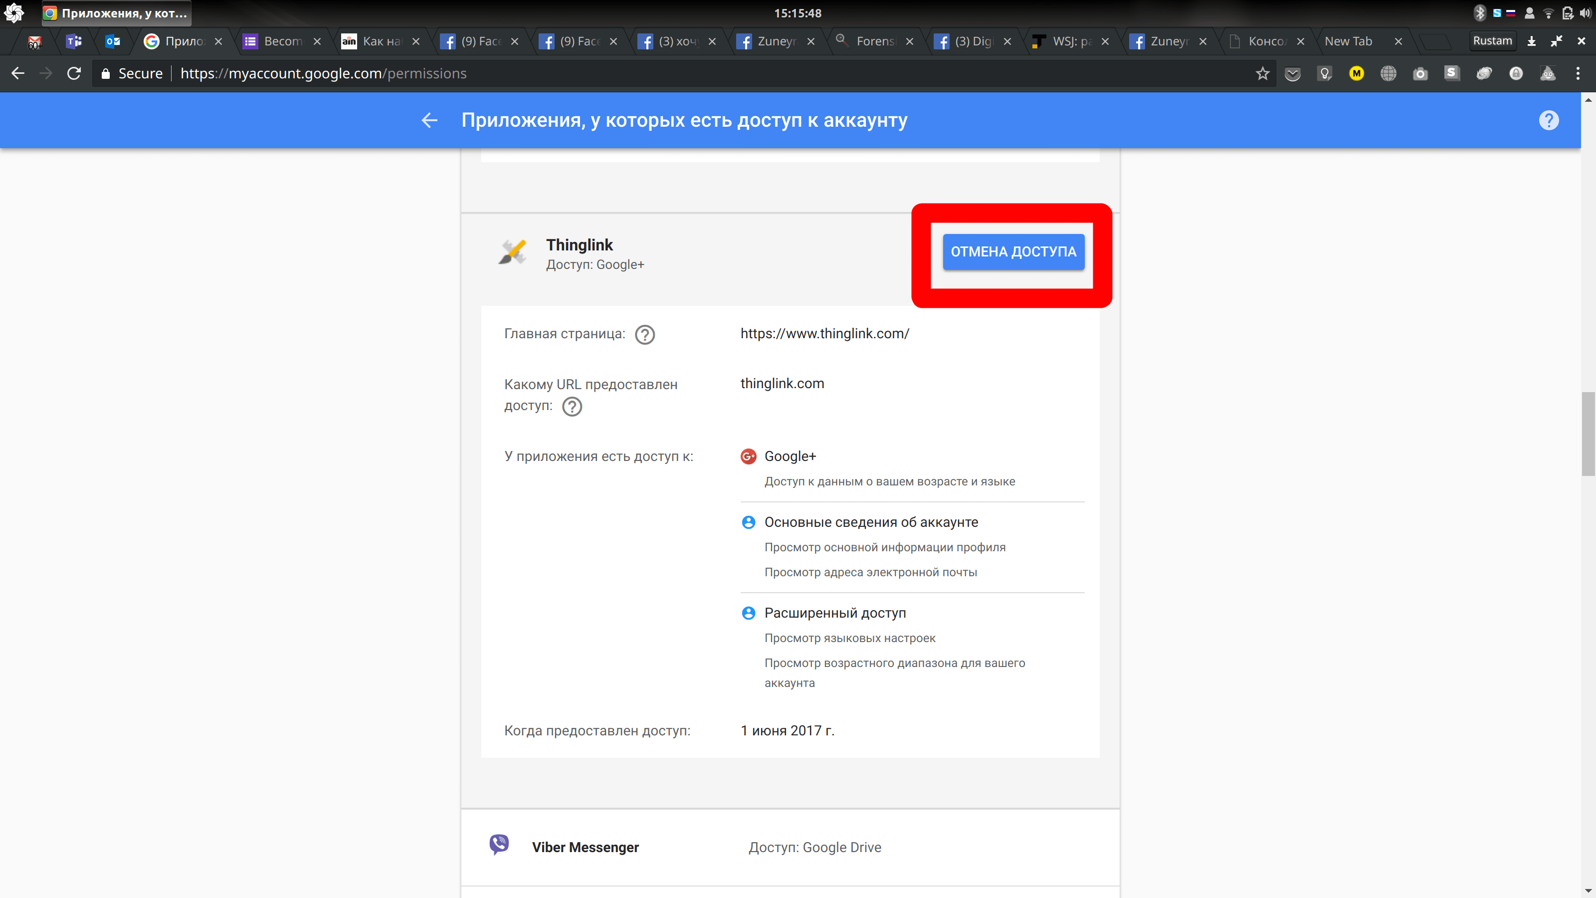The image size is (1596, 898).
Task: Close the New Tab tab
Action: pos(1398,41)
